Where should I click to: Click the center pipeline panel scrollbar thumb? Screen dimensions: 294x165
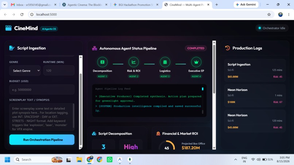pos(214,69)
